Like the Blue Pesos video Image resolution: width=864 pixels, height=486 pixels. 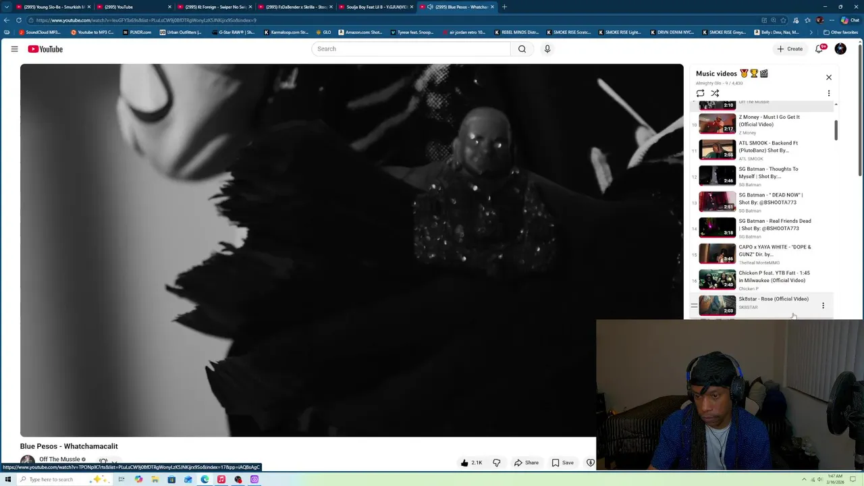(470, 463)
